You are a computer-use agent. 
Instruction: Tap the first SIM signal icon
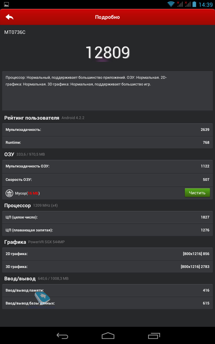pyautogui.click(x=180, y=4)
